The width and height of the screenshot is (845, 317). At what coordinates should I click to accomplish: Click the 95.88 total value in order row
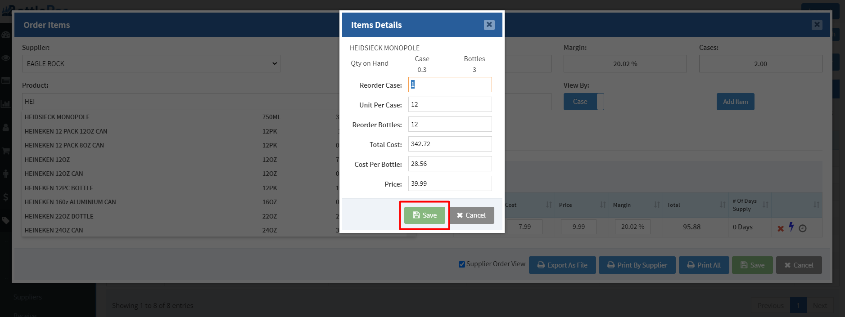(691, 227)
